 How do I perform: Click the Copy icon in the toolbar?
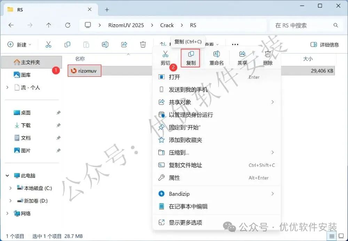pos(67,45)
